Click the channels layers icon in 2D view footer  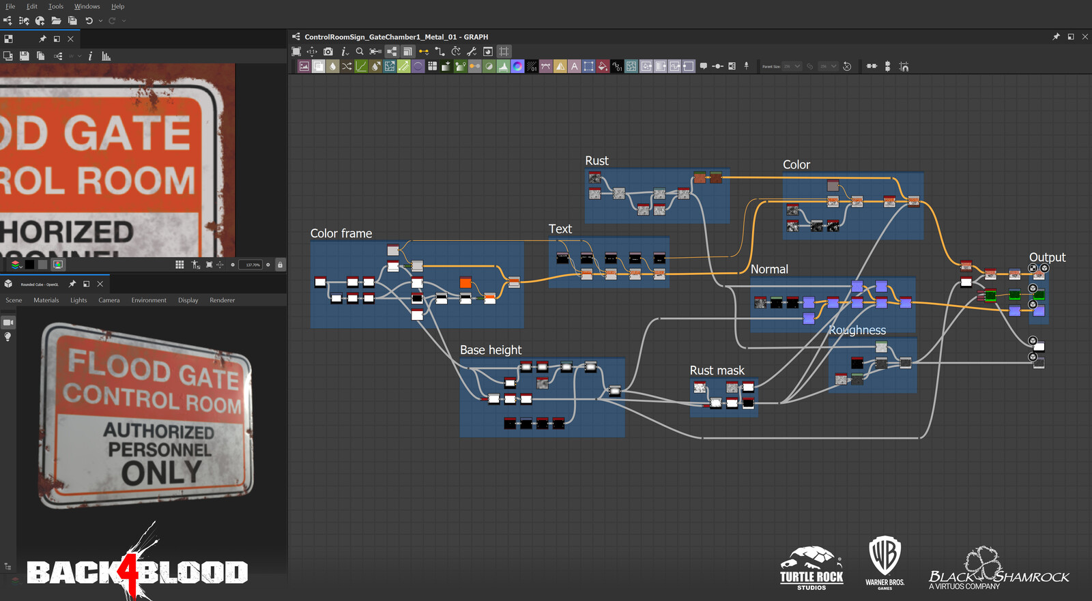16,265
